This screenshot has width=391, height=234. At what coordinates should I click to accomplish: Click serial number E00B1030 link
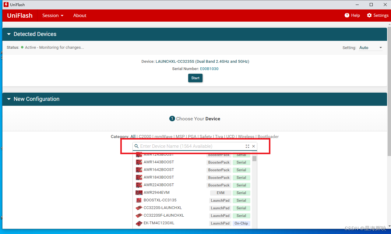tap(209, 69)
